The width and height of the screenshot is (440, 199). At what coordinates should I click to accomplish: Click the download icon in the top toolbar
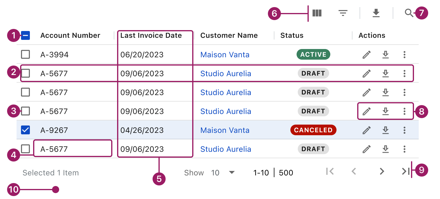tap(376, 13)
